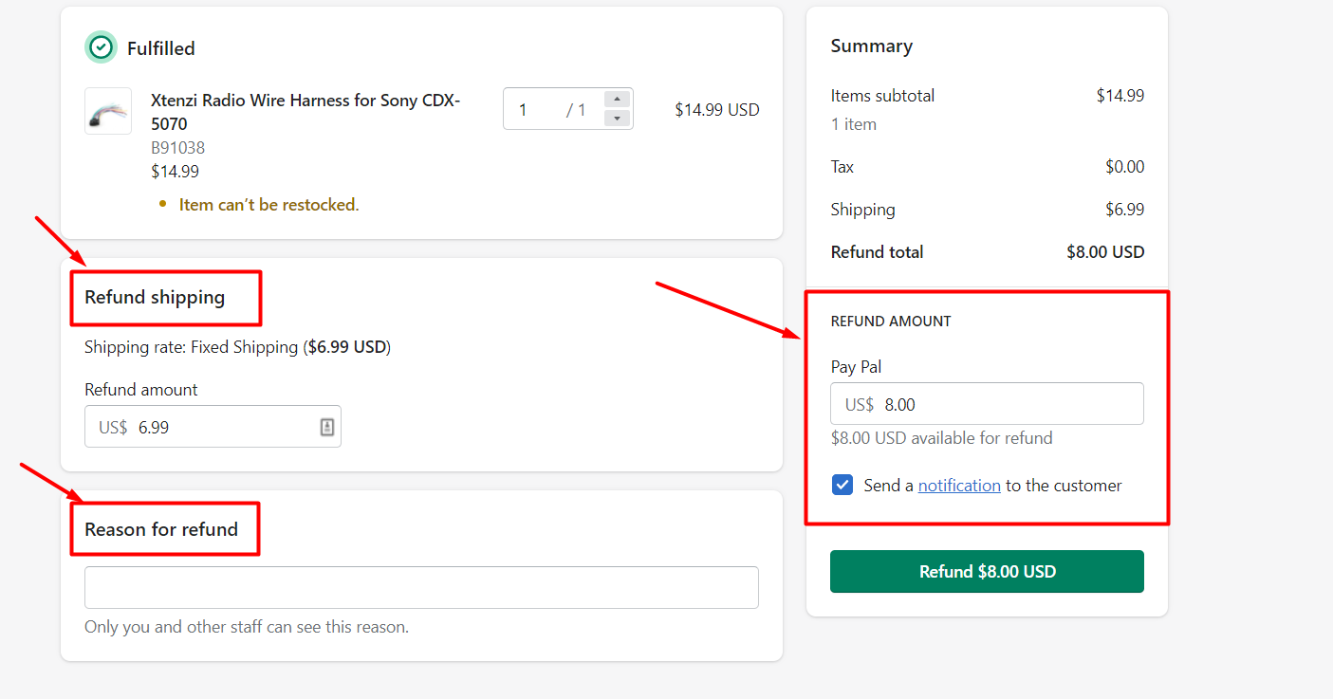This screenshot has height=699, width=1333.
Task: Click the Refund shipping heading
Action: tap(155, 297)
